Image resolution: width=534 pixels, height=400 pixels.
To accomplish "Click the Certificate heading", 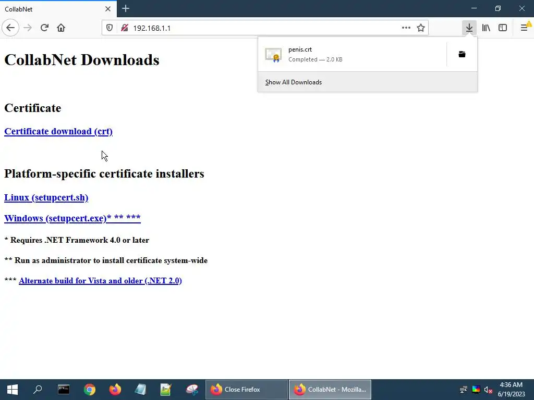I will 33,108.
